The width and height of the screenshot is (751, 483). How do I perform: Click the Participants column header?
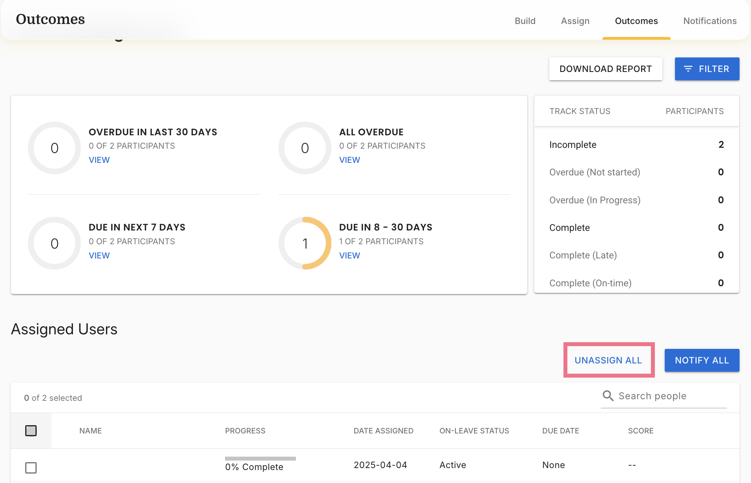click(694, 111)
